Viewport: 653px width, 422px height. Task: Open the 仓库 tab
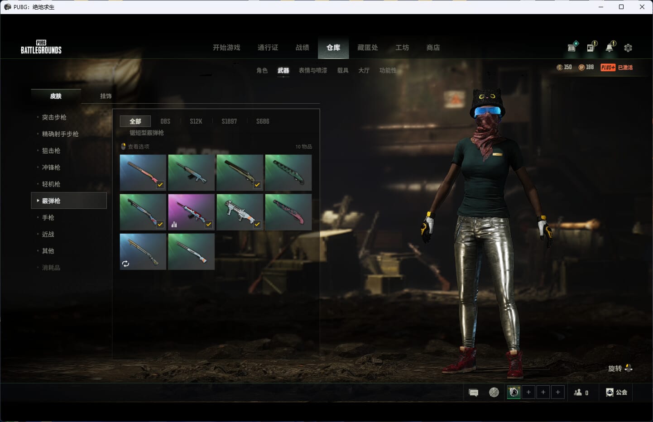[333, 48]
